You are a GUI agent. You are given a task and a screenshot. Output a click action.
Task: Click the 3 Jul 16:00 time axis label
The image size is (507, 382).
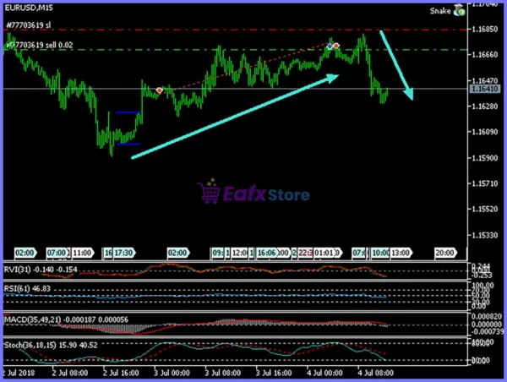(x=274, y=373)
